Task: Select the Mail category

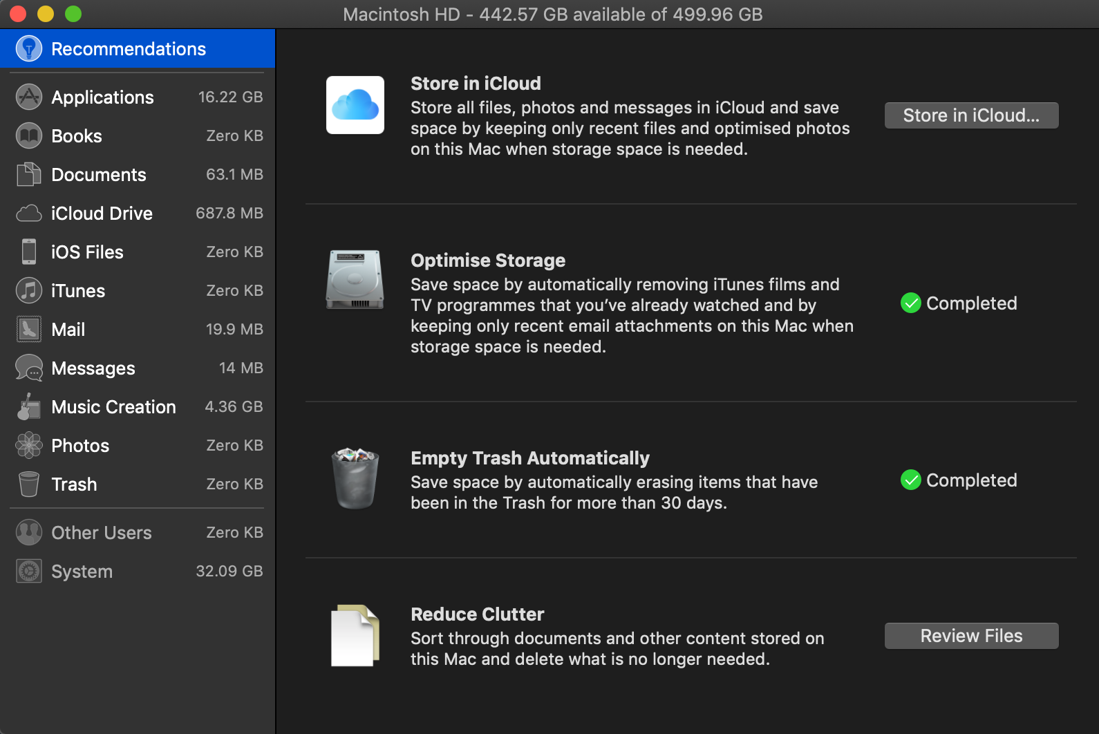Action: (x=138, y=329)
